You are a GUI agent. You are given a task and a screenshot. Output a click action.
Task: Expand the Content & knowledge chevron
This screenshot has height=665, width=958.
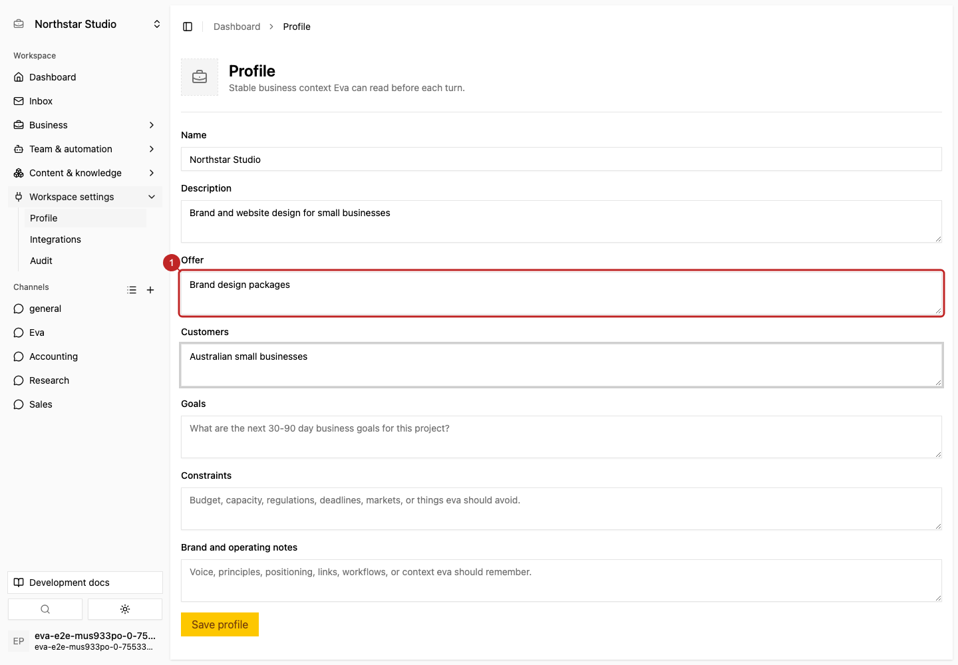(x=152, y=173)
